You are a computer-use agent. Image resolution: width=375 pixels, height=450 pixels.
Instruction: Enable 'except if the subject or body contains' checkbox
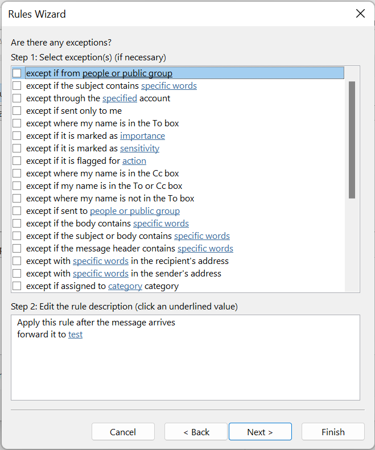click(17, 236)
